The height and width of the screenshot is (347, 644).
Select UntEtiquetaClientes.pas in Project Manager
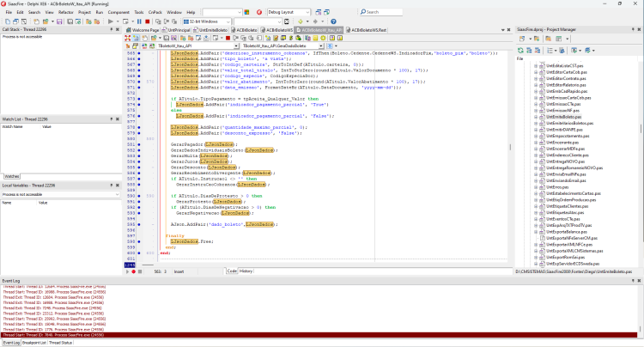pos(567,206)
